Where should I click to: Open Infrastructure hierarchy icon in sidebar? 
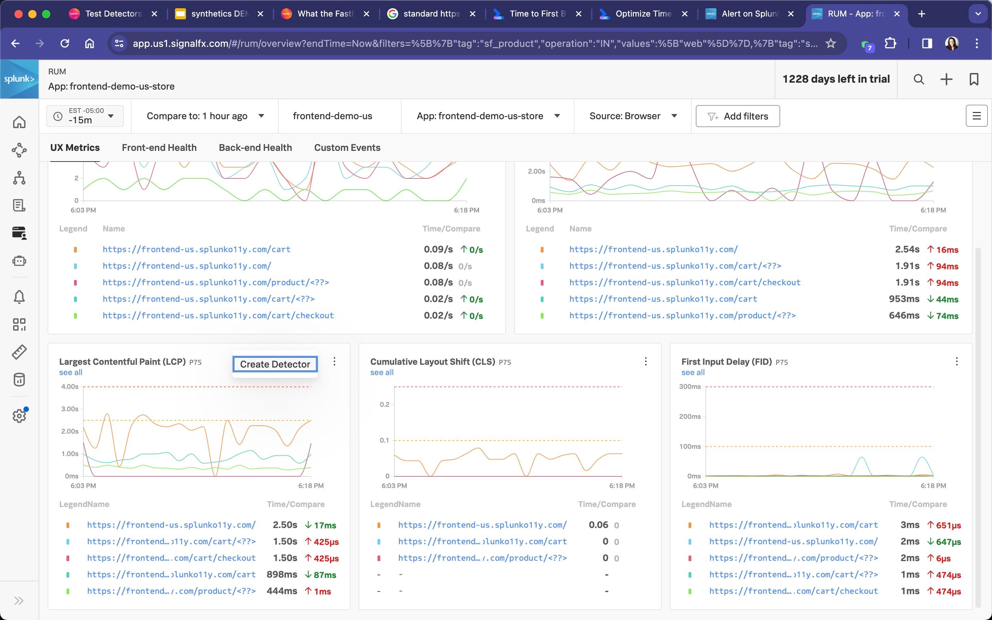pos(19,178)
